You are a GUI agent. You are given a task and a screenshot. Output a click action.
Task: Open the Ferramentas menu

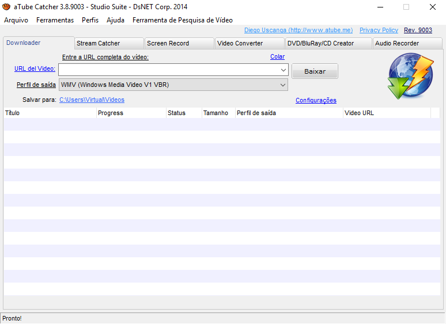point(55,20)
